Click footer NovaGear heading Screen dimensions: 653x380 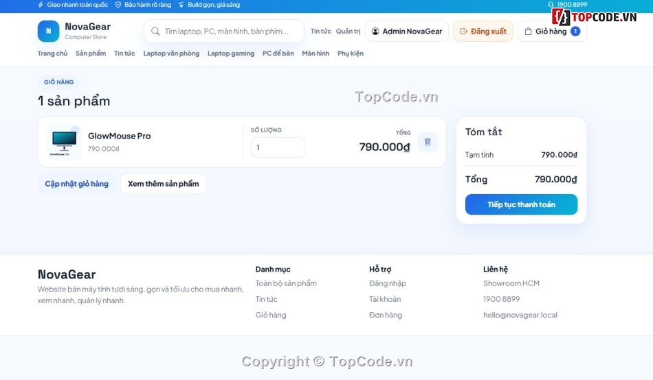pos(67,274)
